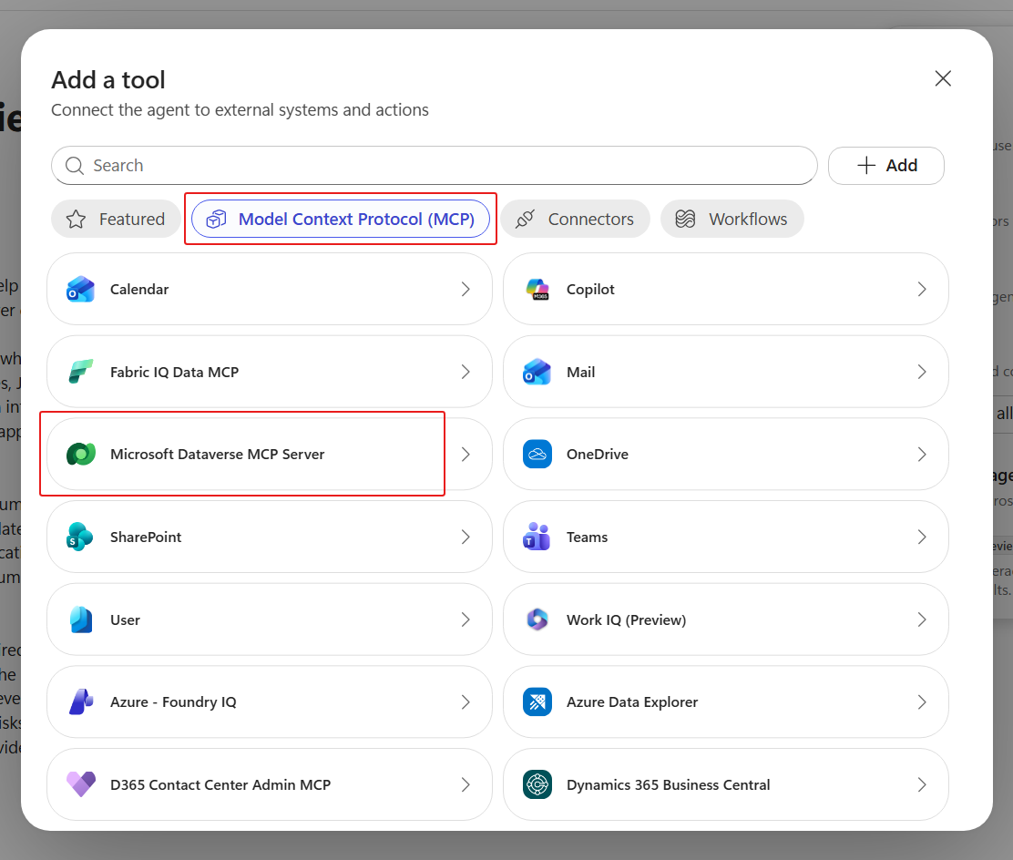Expand the D365 Contact Center Admin chevron

coord(466,784)
